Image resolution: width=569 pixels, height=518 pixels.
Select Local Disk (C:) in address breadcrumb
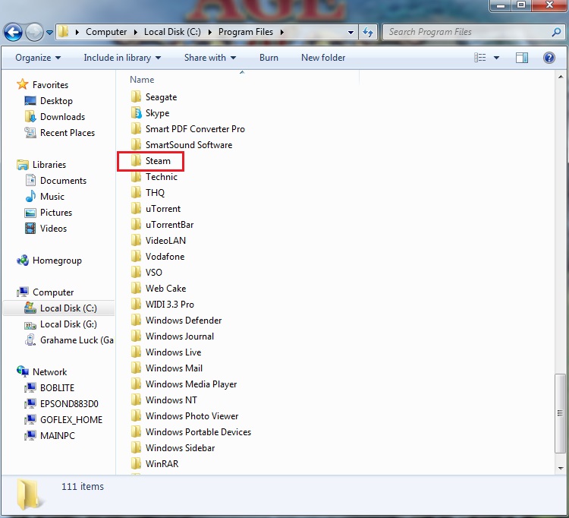(172, 32)
